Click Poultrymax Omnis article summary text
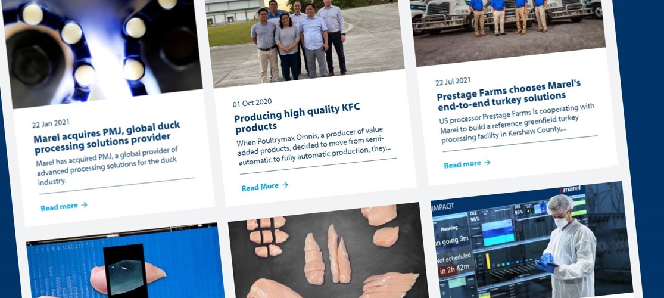The image size is (664, 298). tap(314, 145)
